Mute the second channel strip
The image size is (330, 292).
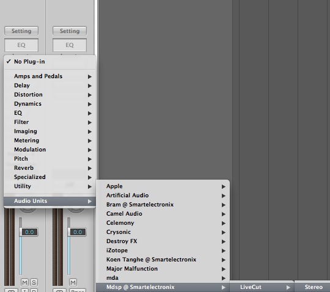73,282
